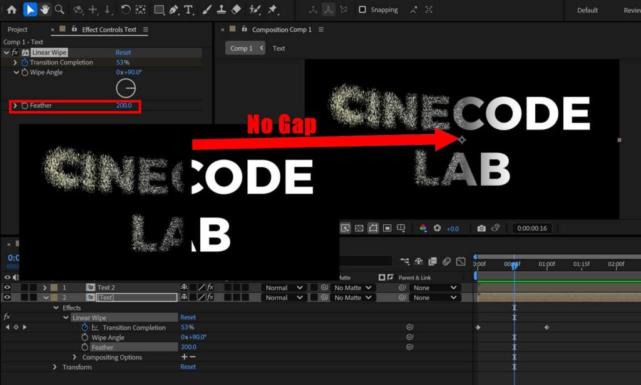
Task: Reset Linear Wipe in the timeline
Action: tap(188, 317)
